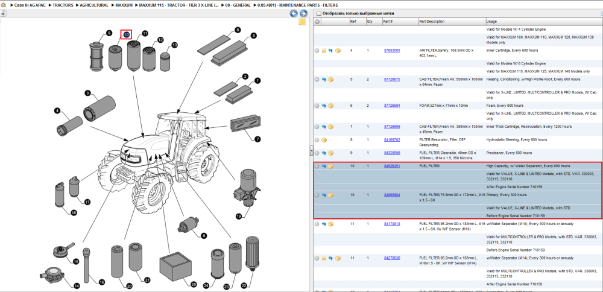Image resolution: width=603 pixels, height=292 pixels.
Task: Add part 84178818 using its circle icon
Action: coord(317,224)
